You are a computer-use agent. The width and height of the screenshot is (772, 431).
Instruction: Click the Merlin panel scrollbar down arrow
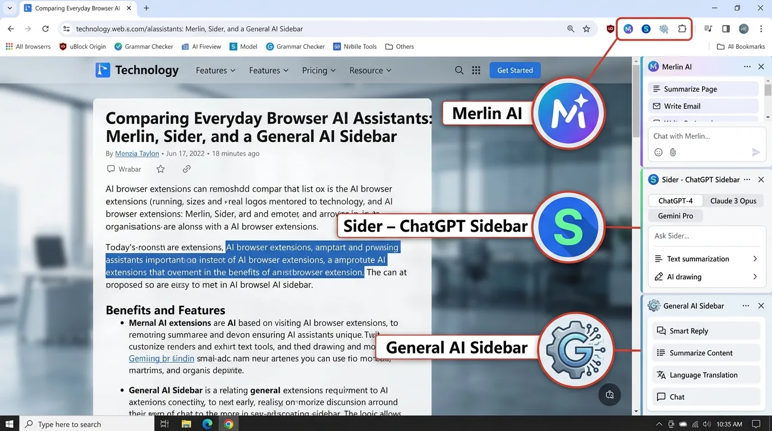click(768, 117)
